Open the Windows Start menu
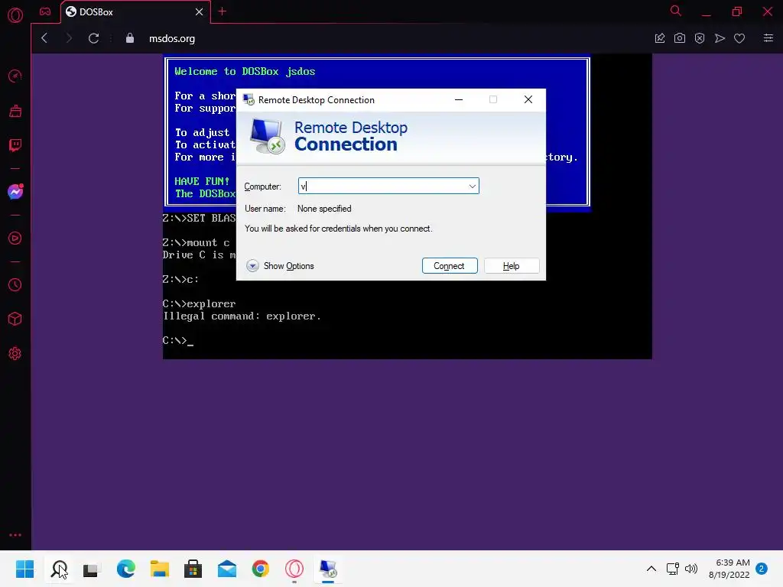Screen dimensions: 783x587 24,569
